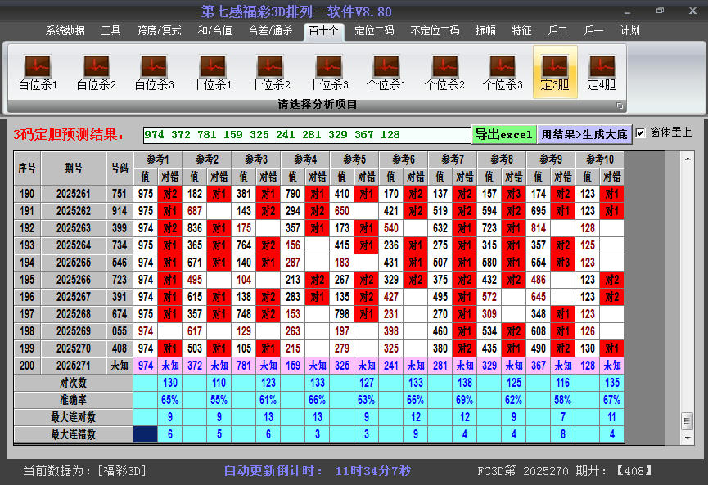Select the 十位杀2 icon
Viewport: 708px width, 485px height.
269,70
